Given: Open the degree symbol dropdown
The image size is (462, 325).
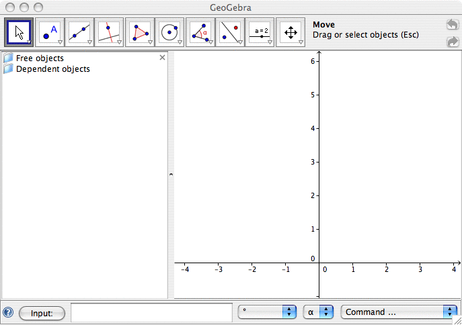Looking at the screenshot, I should (x=268, y=312).
